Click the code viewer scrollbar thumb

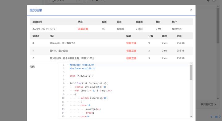[x=191, y=73]
